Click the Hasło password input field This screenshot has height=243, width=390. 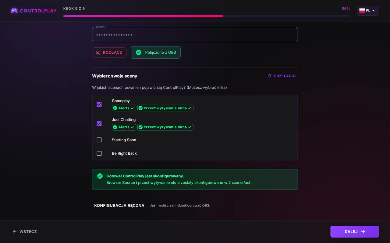coord(195,35)
